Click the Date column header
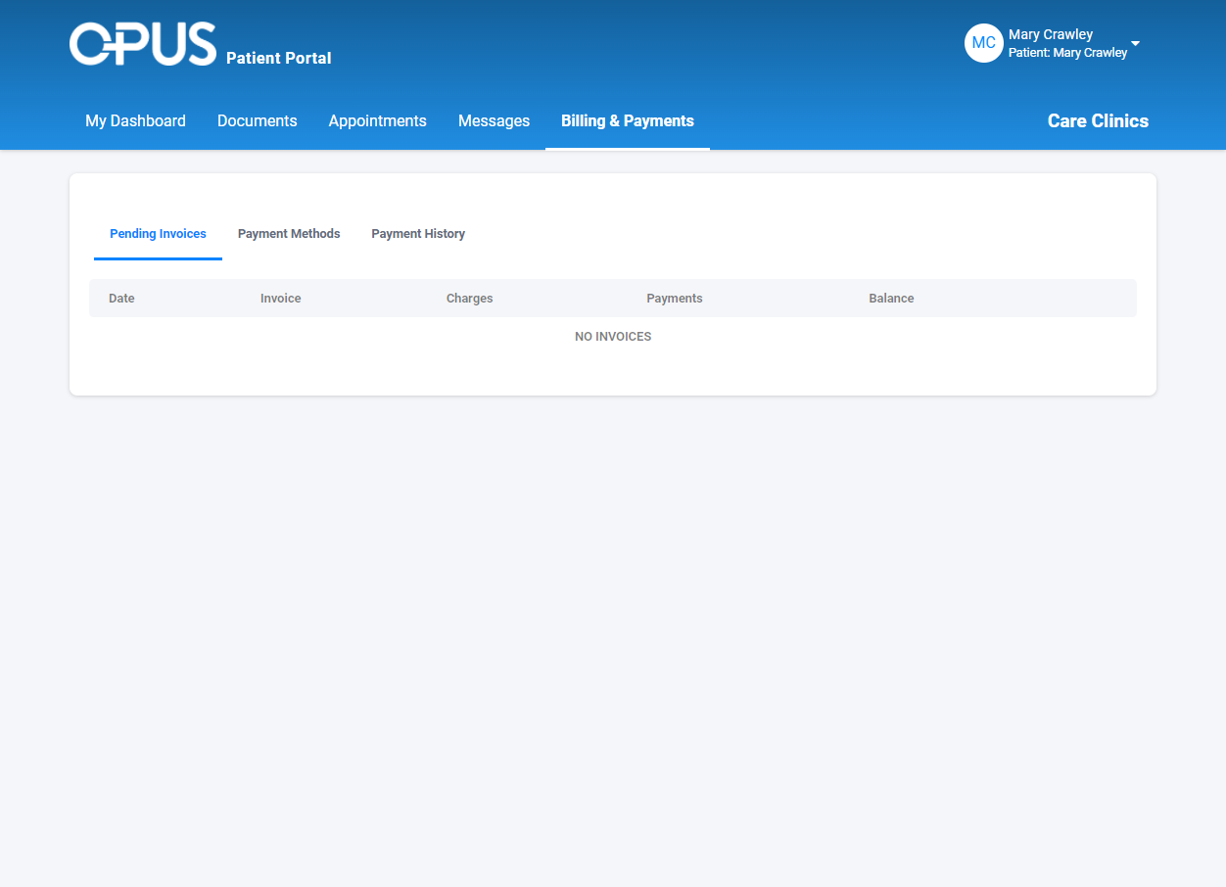 tap(121, 299)
